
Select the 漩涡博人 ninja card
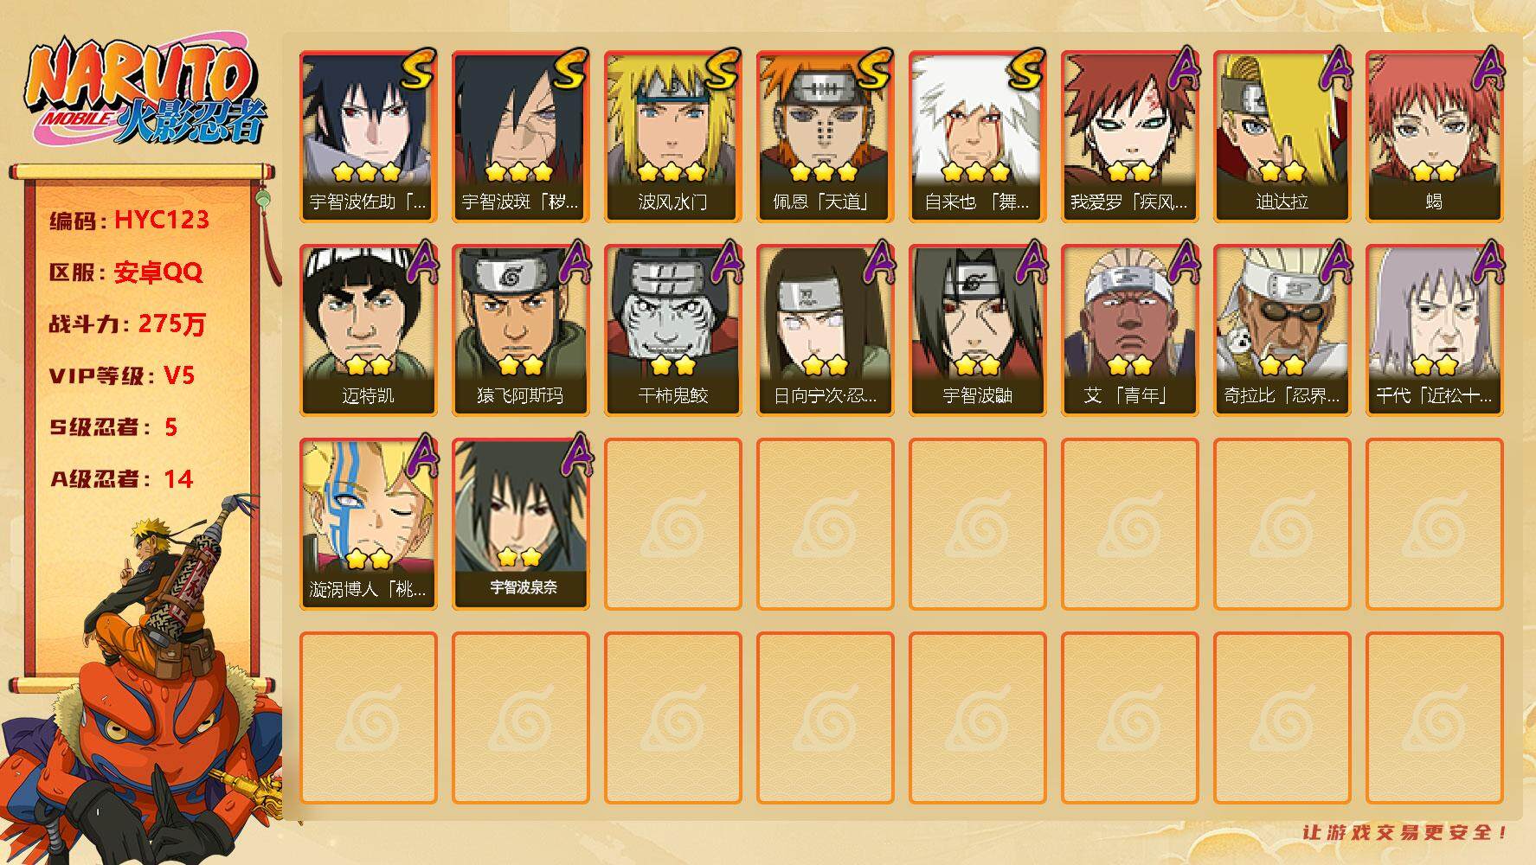pos(369,523)
